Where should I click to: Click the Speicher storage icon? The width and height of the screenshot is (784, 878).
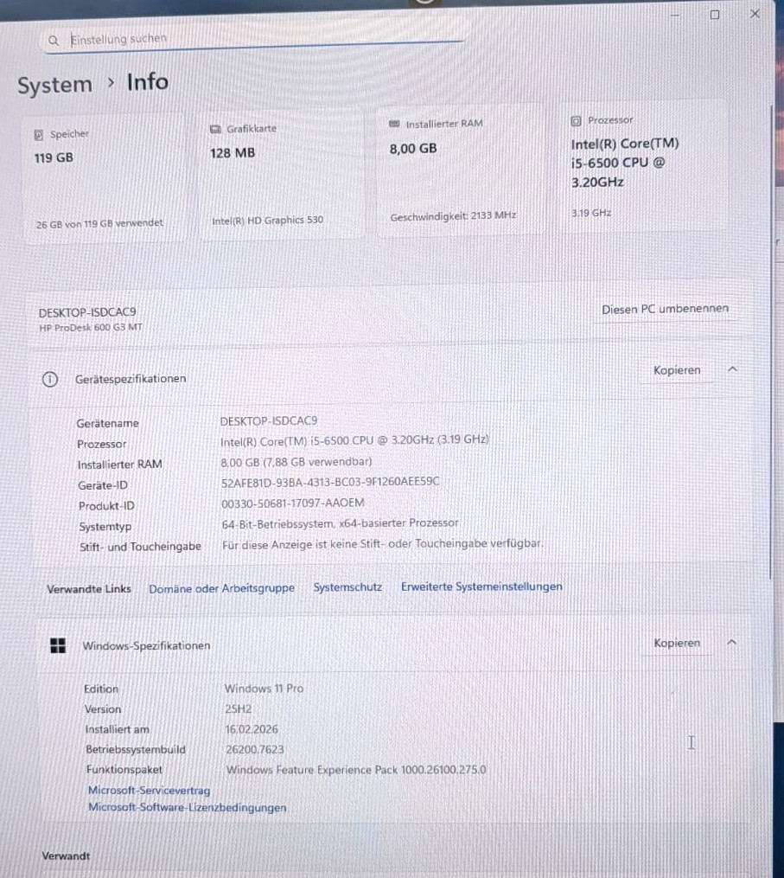tap(39, 134)
